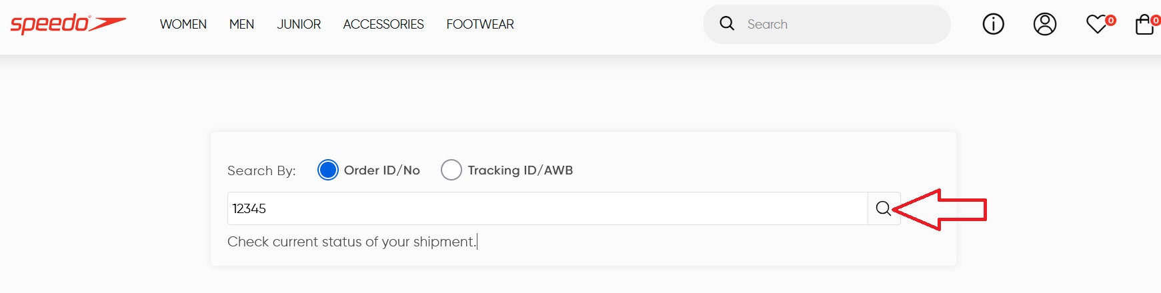The height and width of the screenshot is (293, 1161).
Task: Open the shopping bag cart icon
Action: [x=1144, y=25]
